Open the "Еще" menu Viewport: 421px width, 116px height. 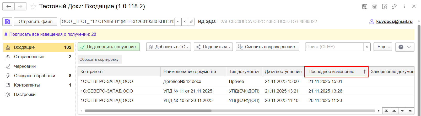pos(383,47)
